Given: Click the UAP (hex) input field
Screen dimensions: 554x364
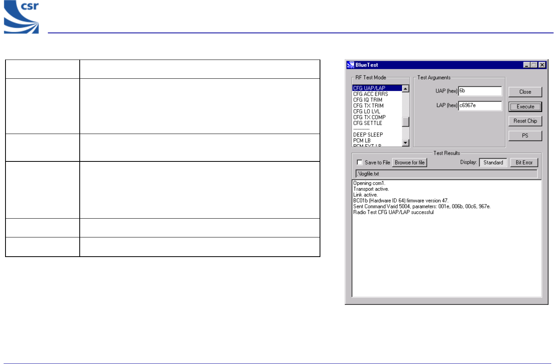Looking at the screenshot, I should pos(480,91).
